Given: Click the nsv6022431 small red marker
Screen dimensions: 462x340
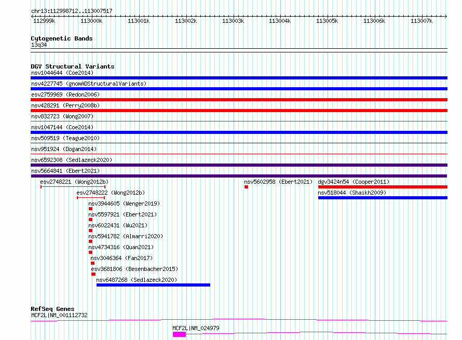Looking at the screenshot, I should (x=90, y=230).
